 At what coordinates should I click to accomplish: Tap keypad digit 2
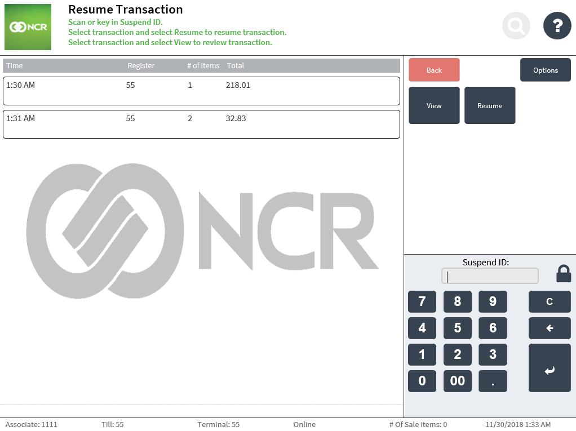[457, 354]
